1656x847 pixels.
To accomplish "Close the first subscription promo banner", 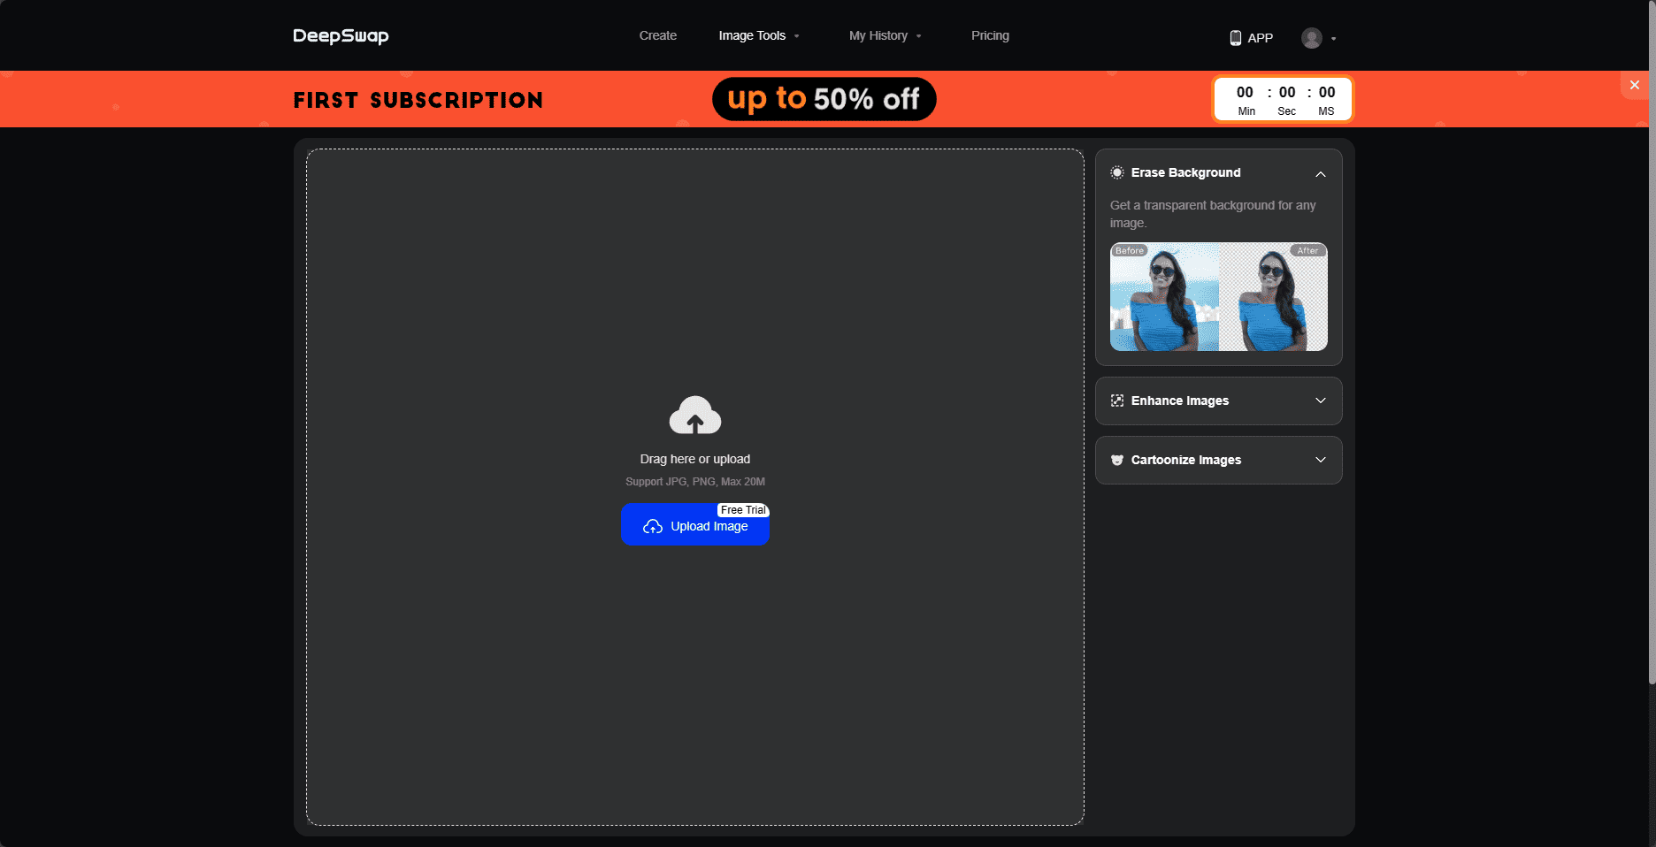I will [x=1635, y=85].
